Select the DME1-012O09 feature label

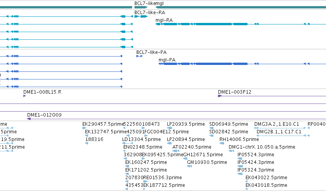(44, 115)
